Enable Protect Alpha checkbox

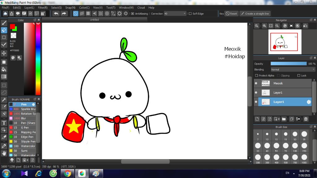tap(257, 75)
